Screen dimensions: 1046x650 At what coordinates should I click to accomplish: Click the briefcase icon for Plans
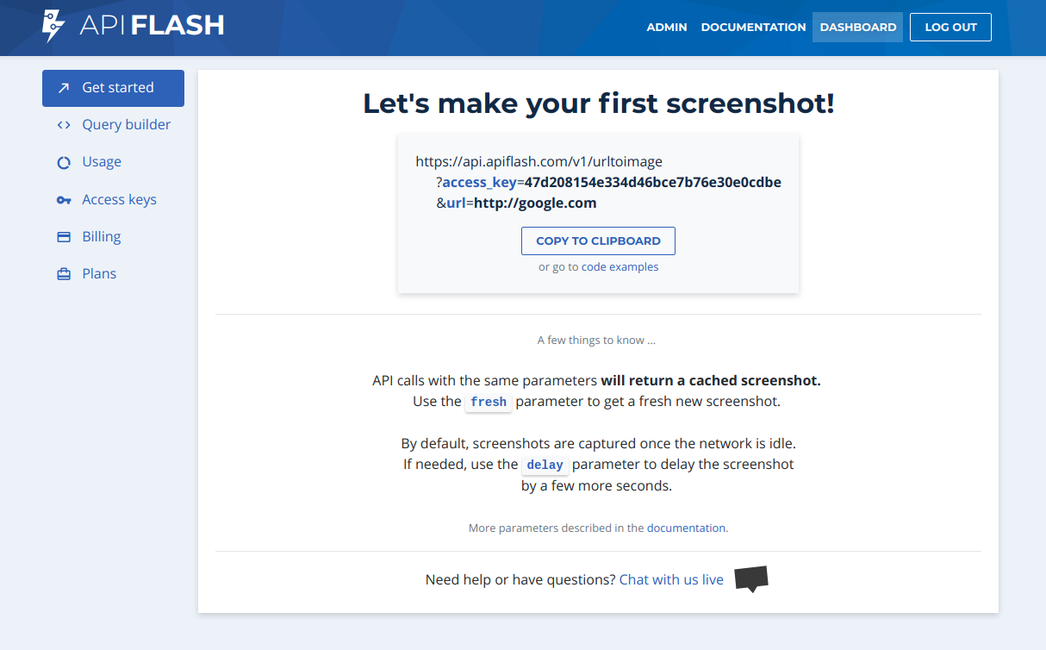click(64, 274)
